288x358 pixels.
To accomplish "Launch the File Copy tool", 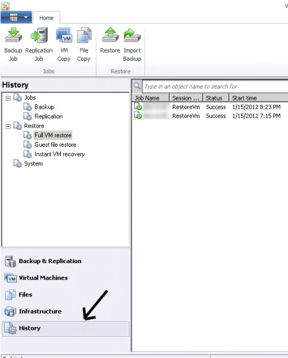I will (84, 45).
